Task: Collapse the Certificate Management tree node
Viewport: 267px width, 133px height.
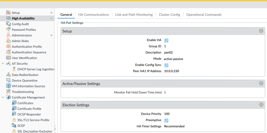Action: (x=3, y=98)
